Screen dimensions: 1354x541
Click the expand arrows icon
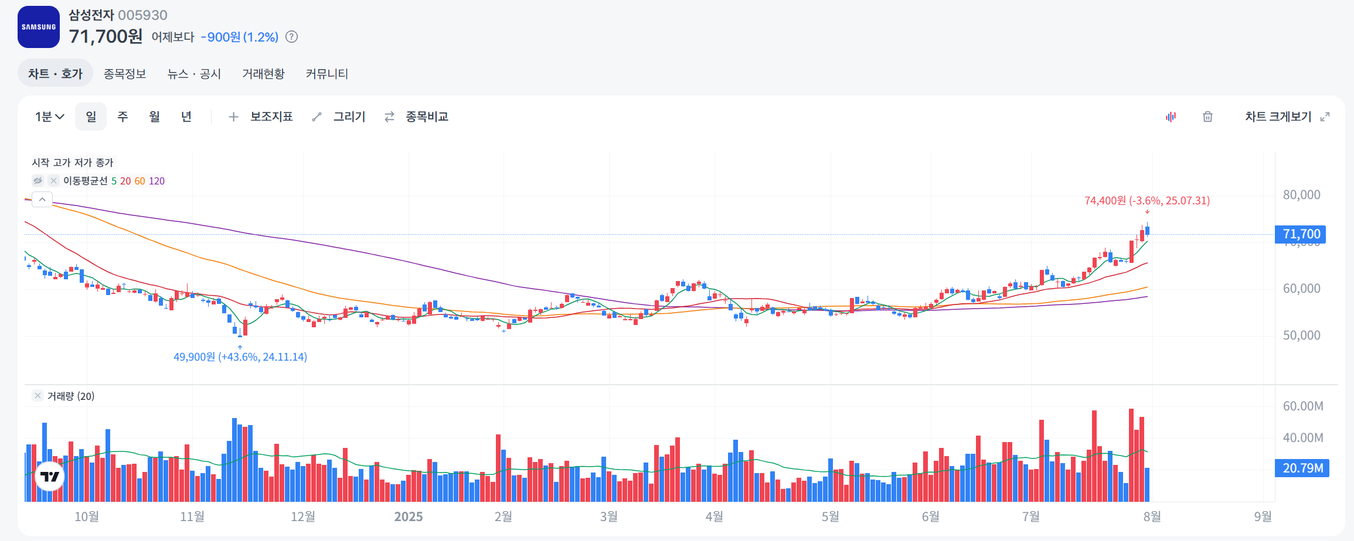click(1325, 117)
